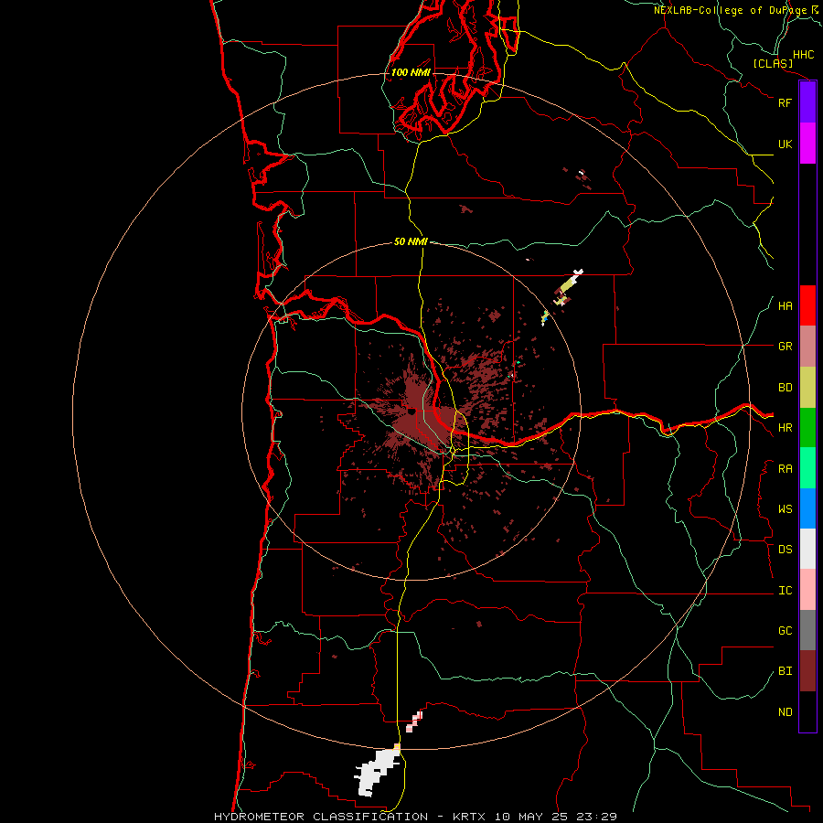Click the 'UK' legend label

785,144
